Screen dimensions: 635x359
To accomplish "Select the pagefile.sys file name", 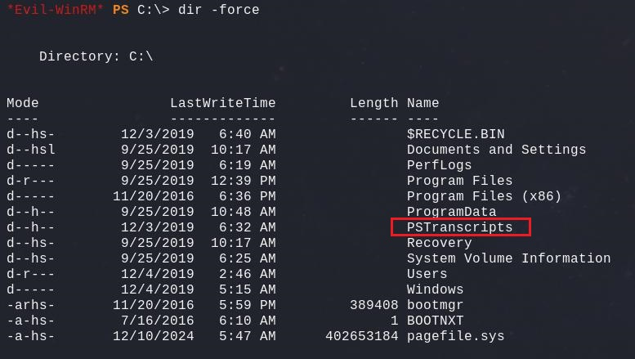I will tap(455, 336).
